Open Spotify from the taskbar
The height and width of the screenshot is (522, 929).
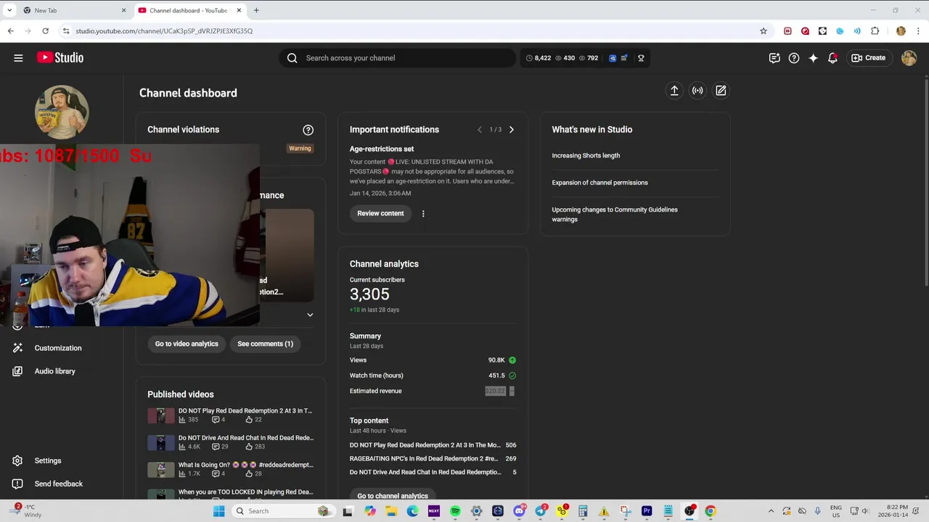coord(455,511)
